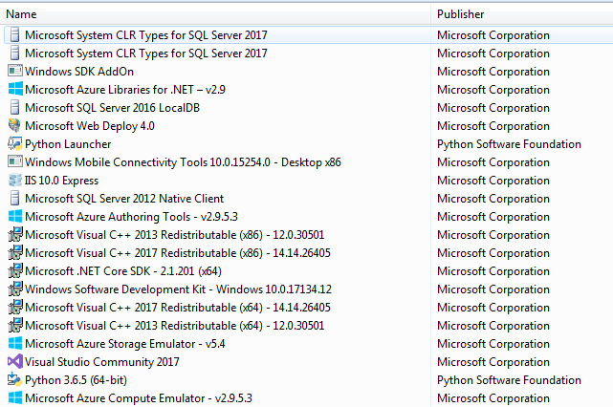This screenshot has width=613, height=407.
Task: Click the publisher cell of SQL Server 2012 Native Client
Action: coord(493,199)
